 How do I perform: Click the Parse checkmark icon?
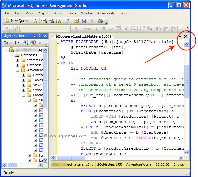click(x=111, y=29)
